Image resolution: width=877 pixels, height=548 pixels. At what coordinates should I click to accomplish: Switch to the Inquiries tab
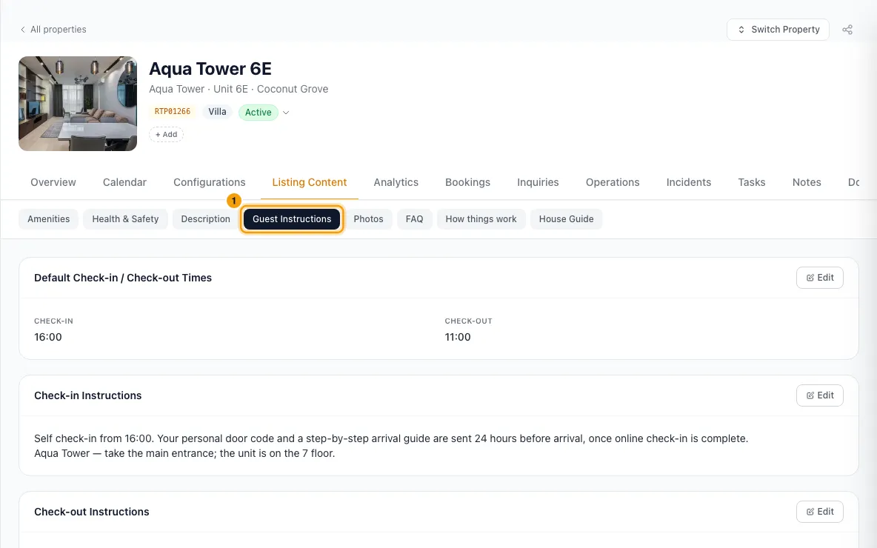538,182
